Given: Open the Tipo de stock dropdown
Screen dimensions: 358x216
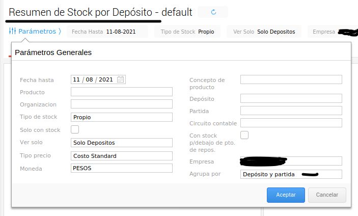Looking at the screenshot, I should tap(122, 117).
